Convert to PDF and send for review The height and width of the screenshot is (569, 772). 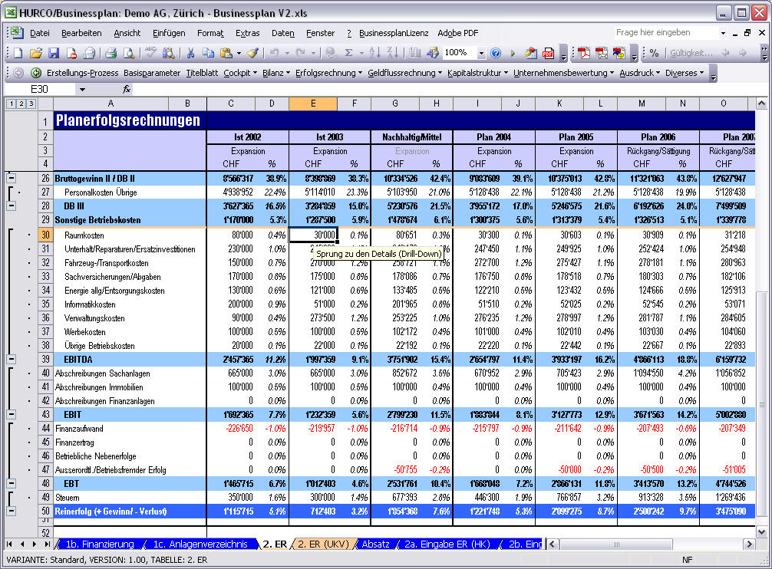click(x=619, y=53)
